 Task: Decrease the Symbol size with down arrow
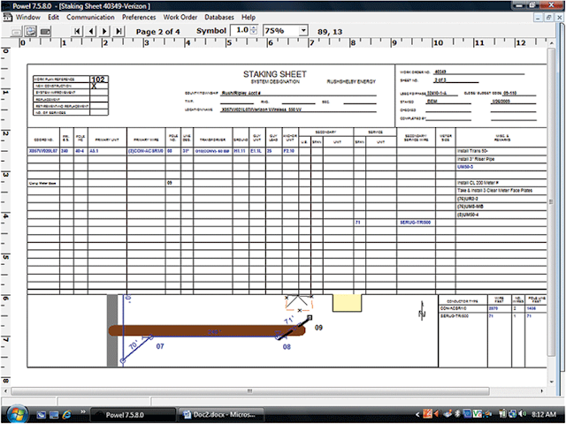tap(254, 34)
